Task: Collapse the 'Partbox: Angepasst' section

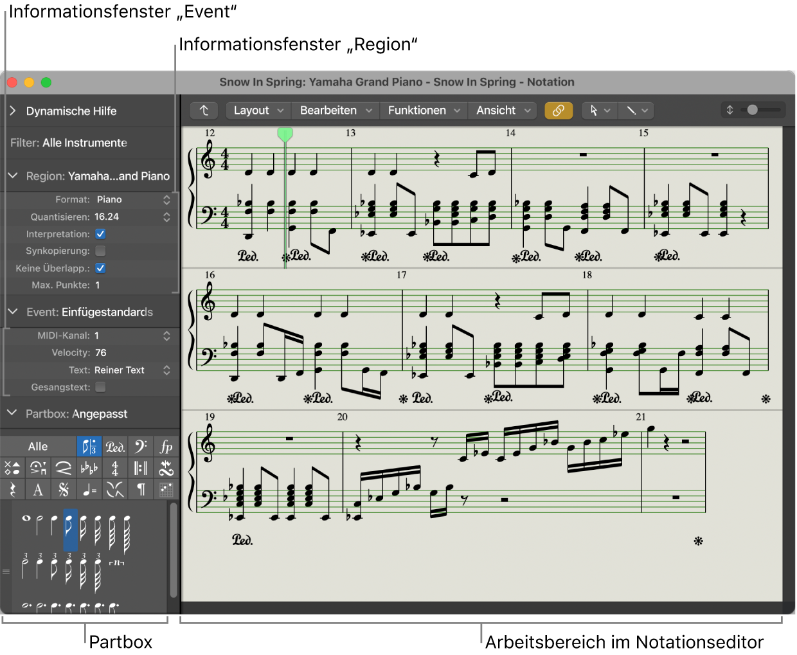Action: click(12, 414)
